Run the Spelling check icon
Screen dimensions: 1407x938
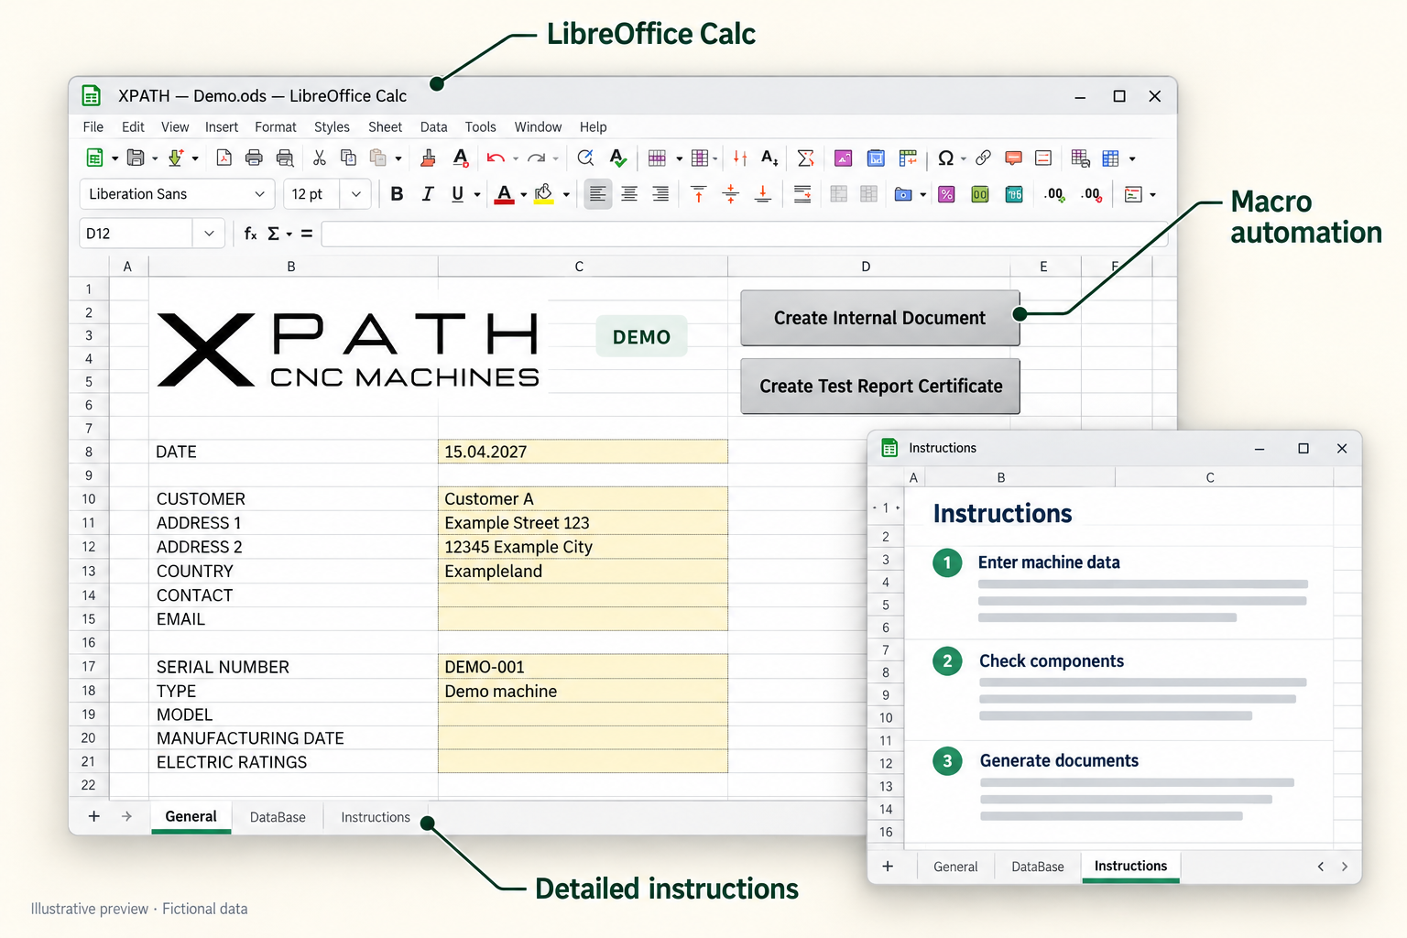[618, 158]
